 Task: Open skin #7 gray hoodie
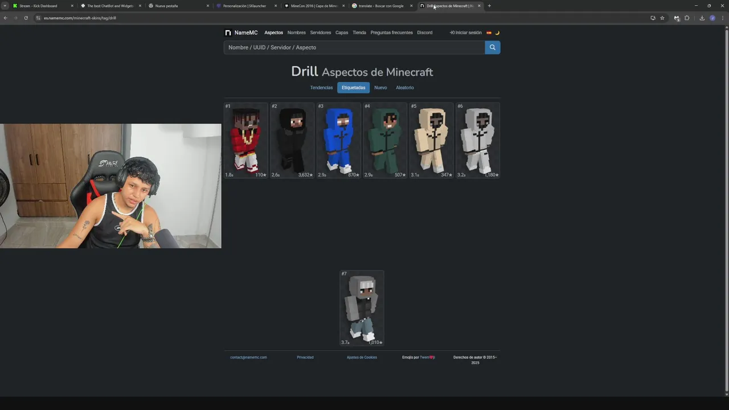[x=362, y=308]
